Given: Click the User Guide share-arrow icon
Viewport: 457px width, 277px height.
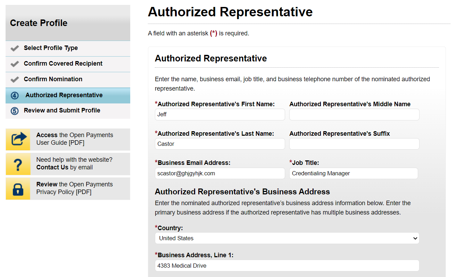Looking at the screenshot, I should click(18, 139).
